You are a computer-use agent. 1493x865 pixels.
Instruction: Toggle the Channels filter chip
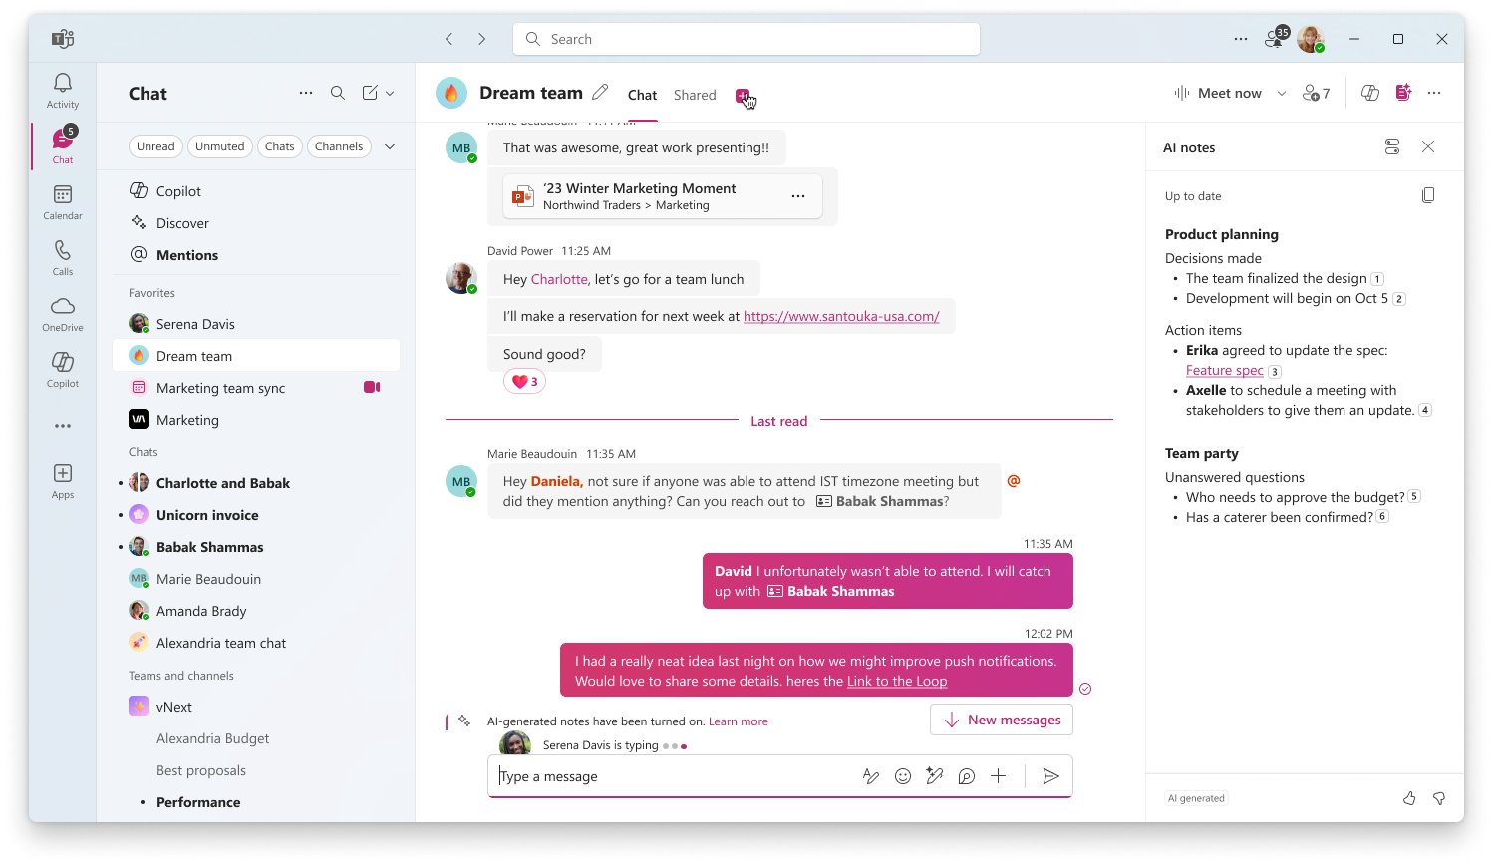[339, 146]
